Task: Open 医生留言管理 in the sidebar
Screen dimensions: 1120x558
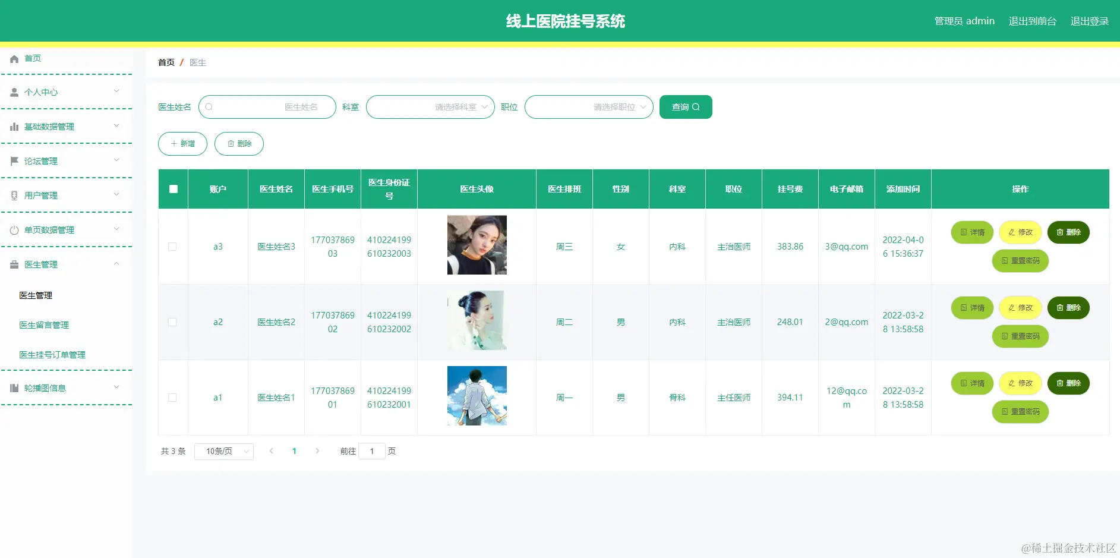Action: tap(43, 324)
